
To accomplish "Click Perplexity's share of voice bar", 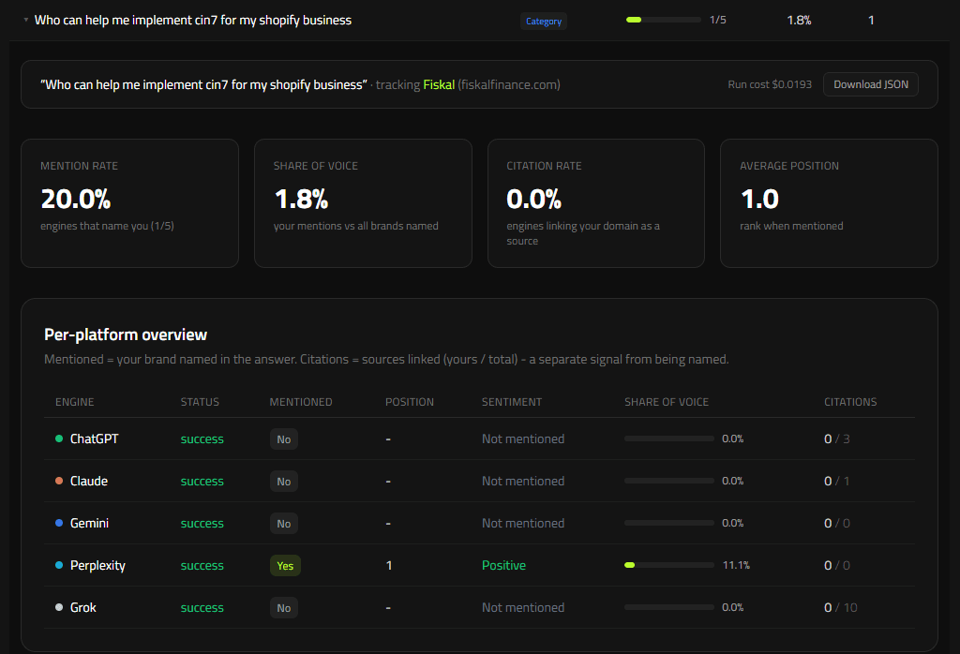I will 669,565.
